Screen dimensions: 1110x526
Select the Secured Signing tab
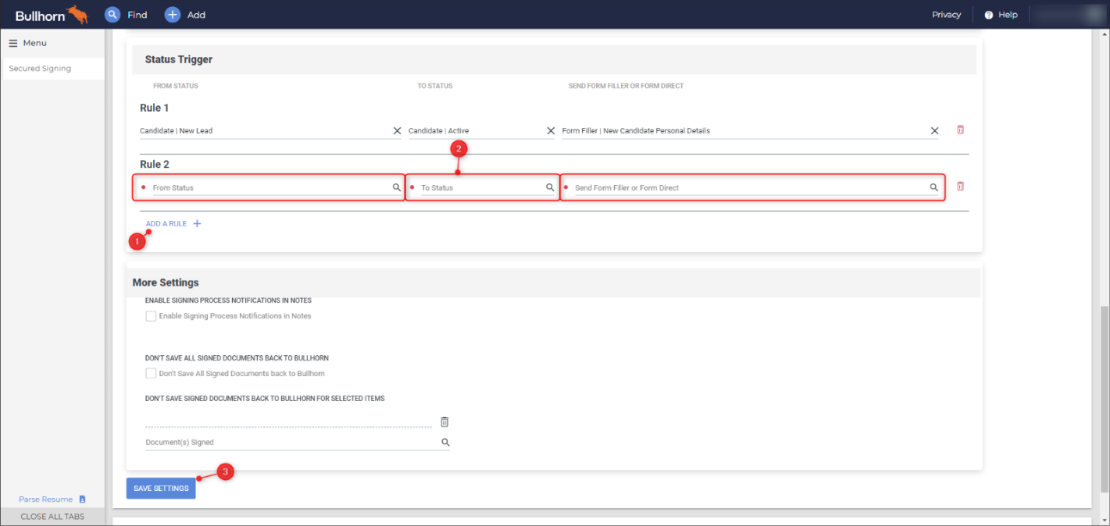pos(40,69)
